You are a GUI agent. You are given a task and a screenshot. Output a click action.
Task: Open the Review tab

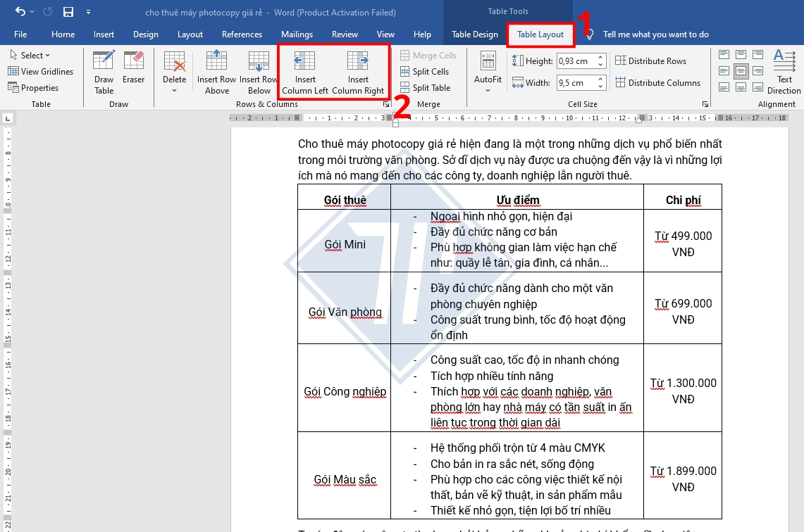tap(345, 34)
